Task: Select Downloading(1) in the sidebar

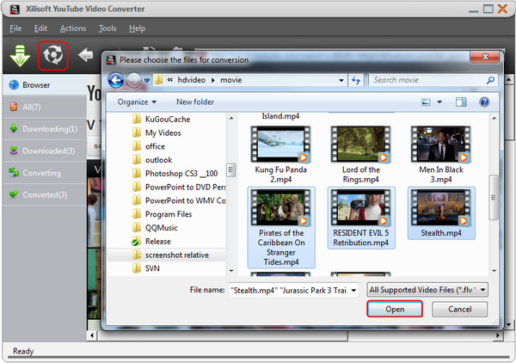Action: (x=45, y=129)
